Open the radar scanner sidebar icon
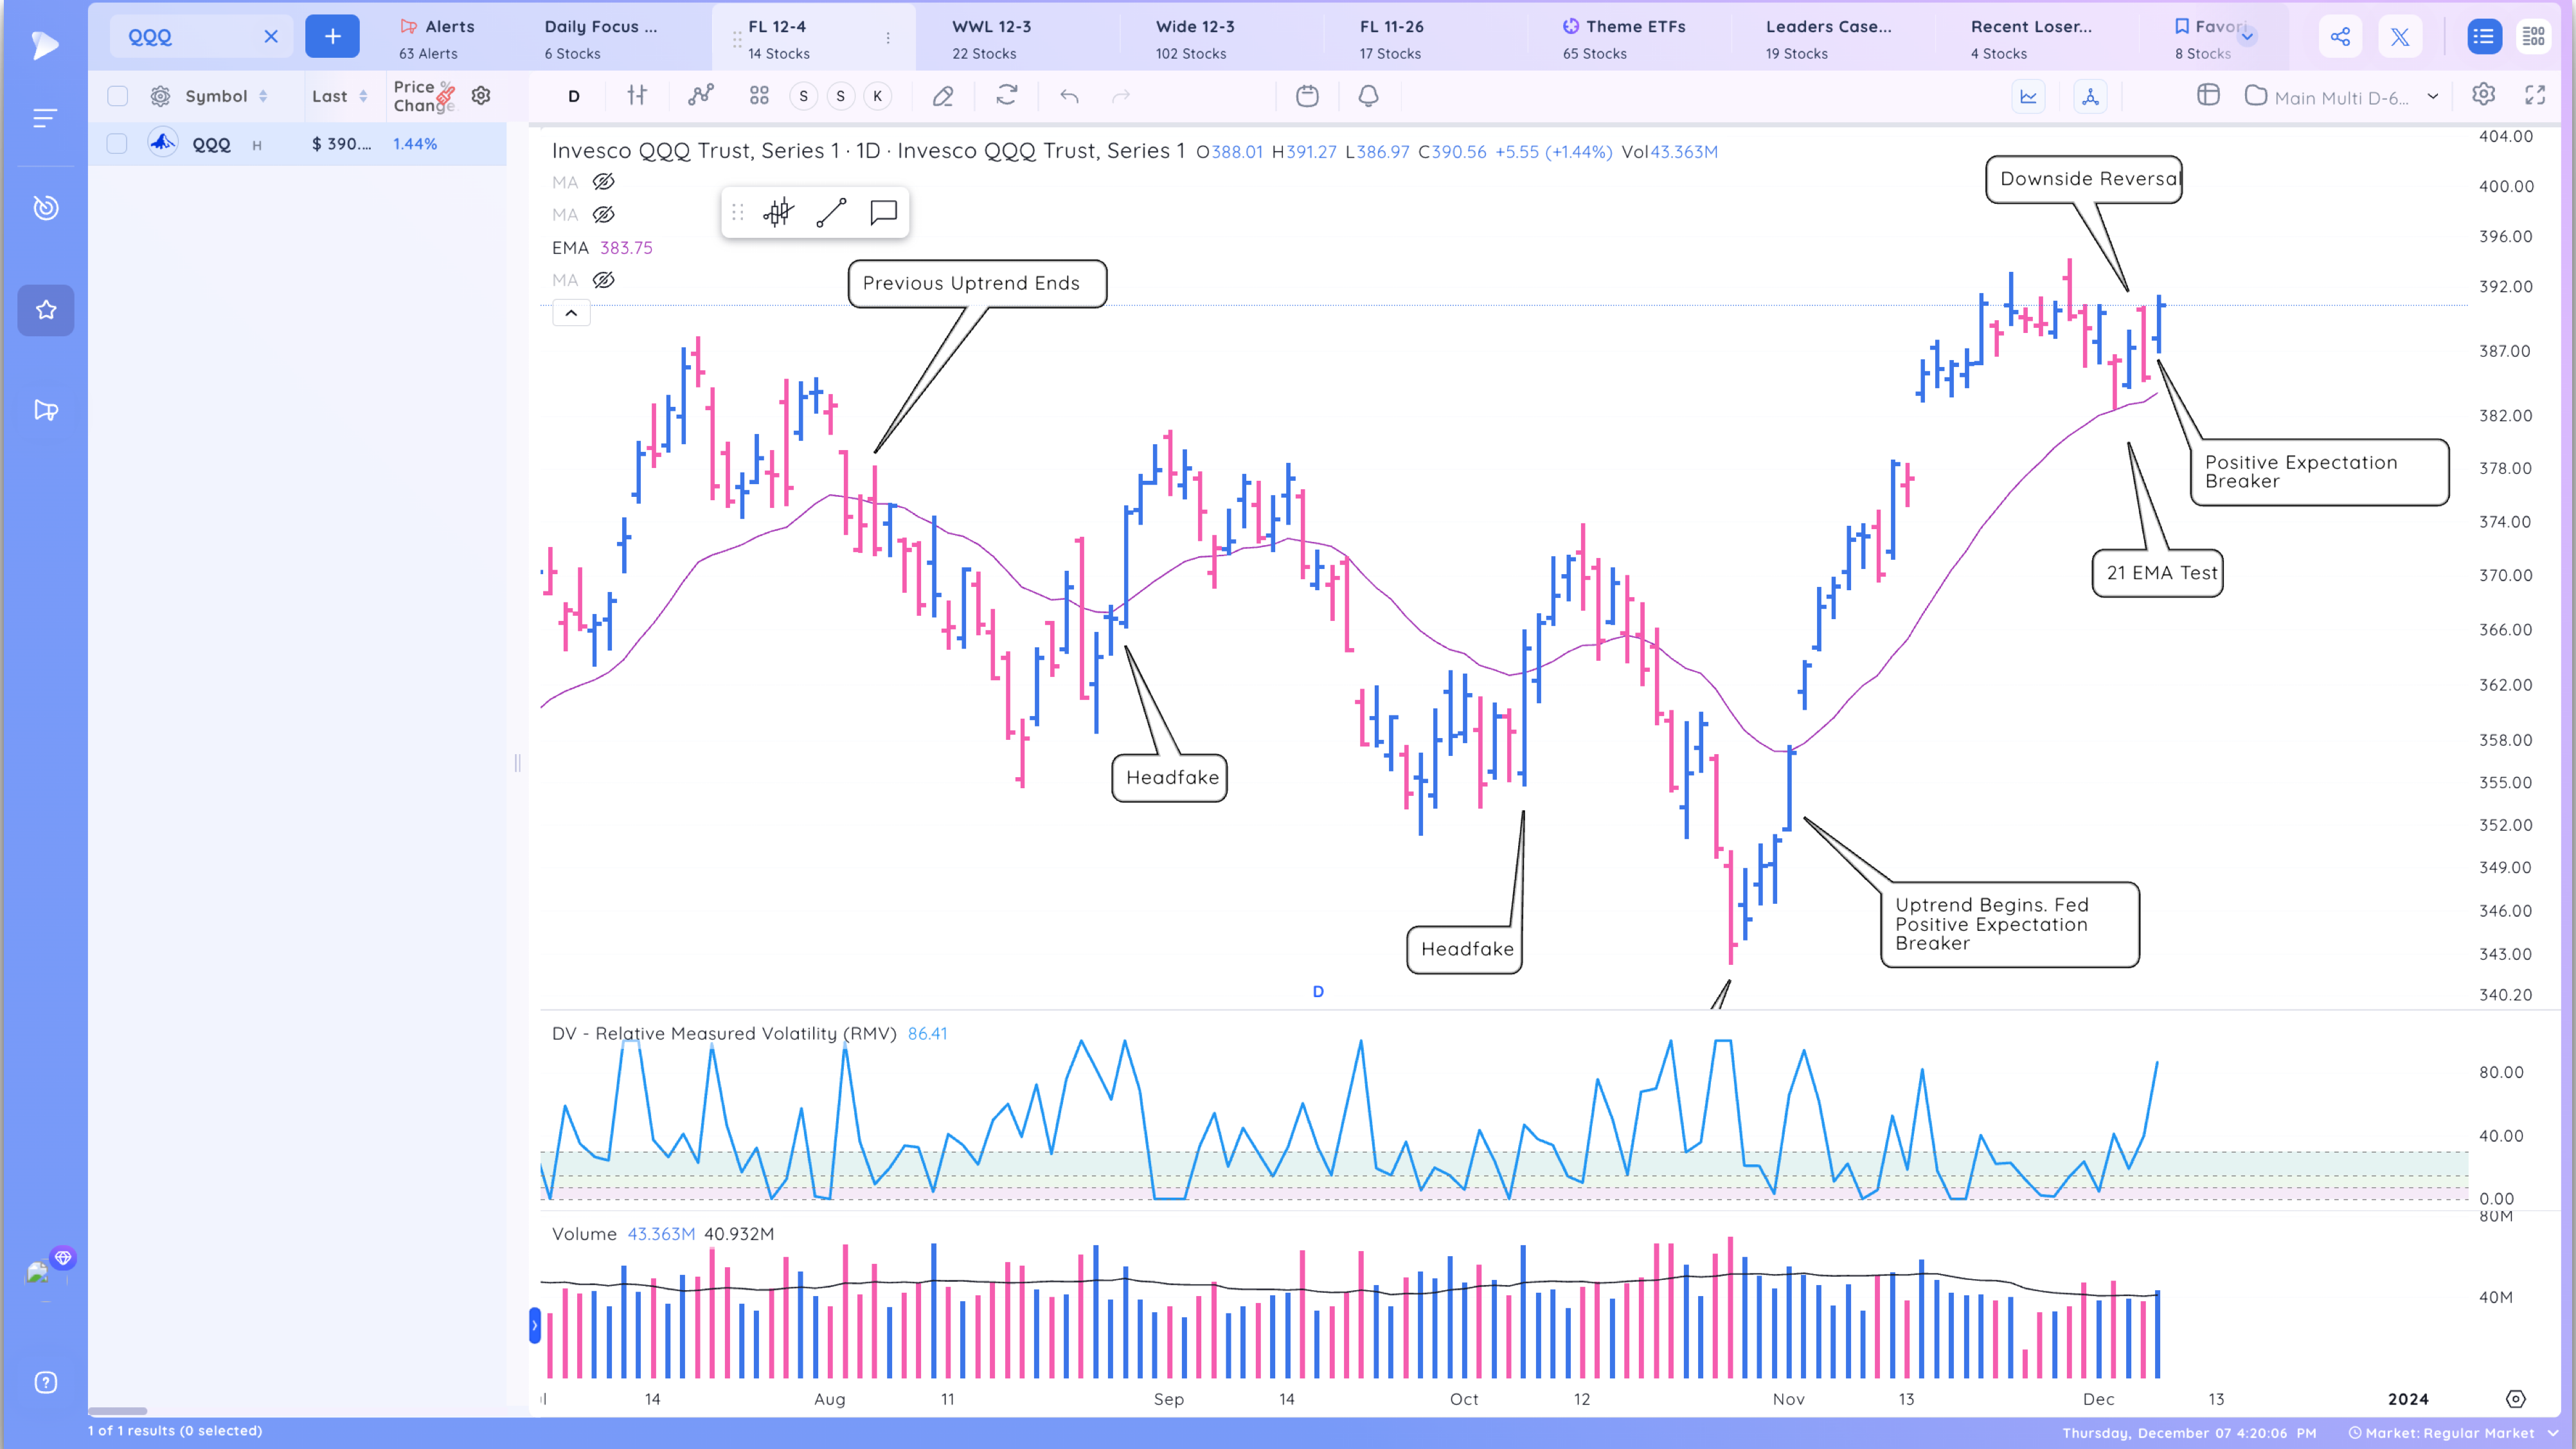The width and height of the screenshot is (2576, 1449). 45,208
